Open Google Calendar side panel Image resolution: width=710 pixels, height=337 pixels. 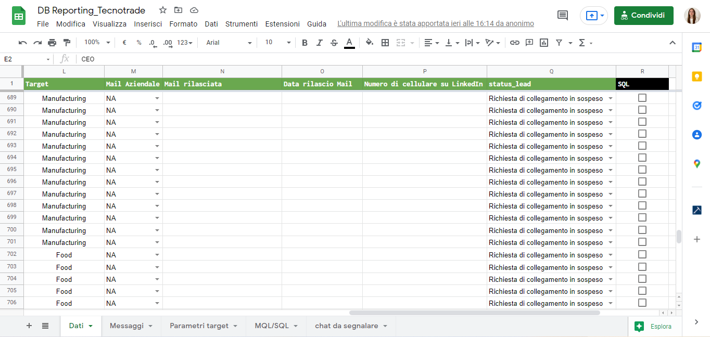(697, 47)
